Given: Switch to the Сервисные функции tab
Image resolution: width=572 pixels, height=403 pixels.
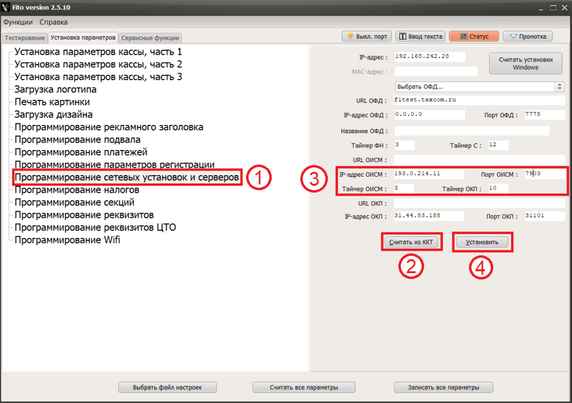Looking at the screenshot, I should [x=150, y=38].
